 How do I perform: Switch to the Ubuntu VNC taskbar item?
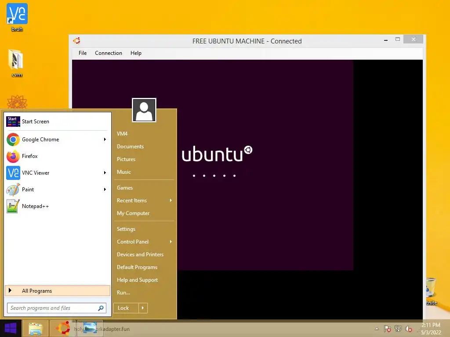(63, 328)
